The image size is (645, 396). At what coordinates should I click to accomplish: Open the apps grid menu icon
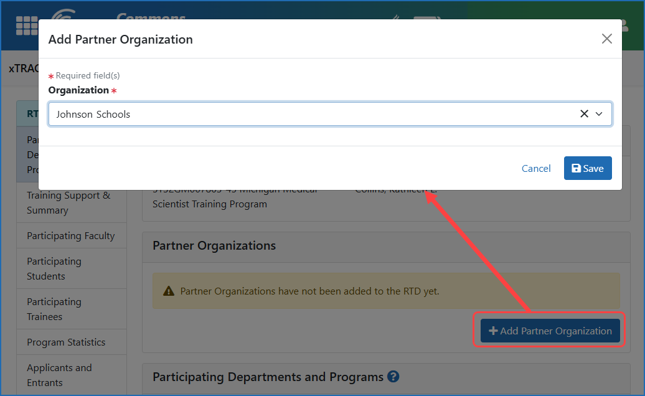pos(26,26)
